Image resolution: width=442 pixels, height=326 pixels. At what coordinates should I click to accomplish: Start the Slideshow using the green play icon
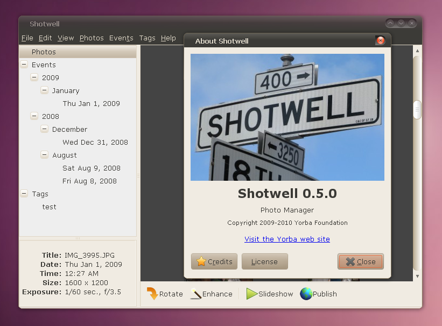pos(252,294)
